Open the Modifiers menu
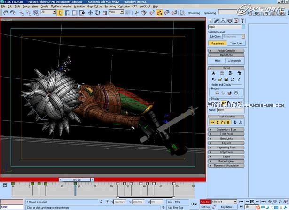Screen dimensions: 289x210 pyautogui.click(x=55, y=6)
